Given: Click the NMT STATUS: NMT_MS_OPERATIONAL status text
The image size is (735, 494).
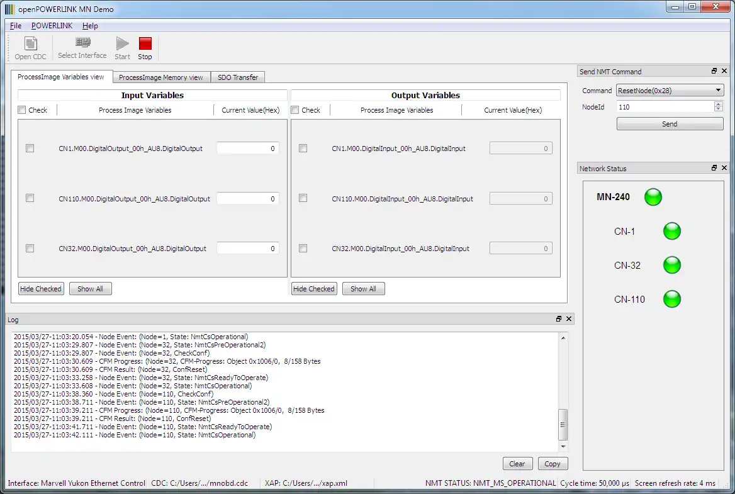Looking at the screenshot, I should [490, 483].
